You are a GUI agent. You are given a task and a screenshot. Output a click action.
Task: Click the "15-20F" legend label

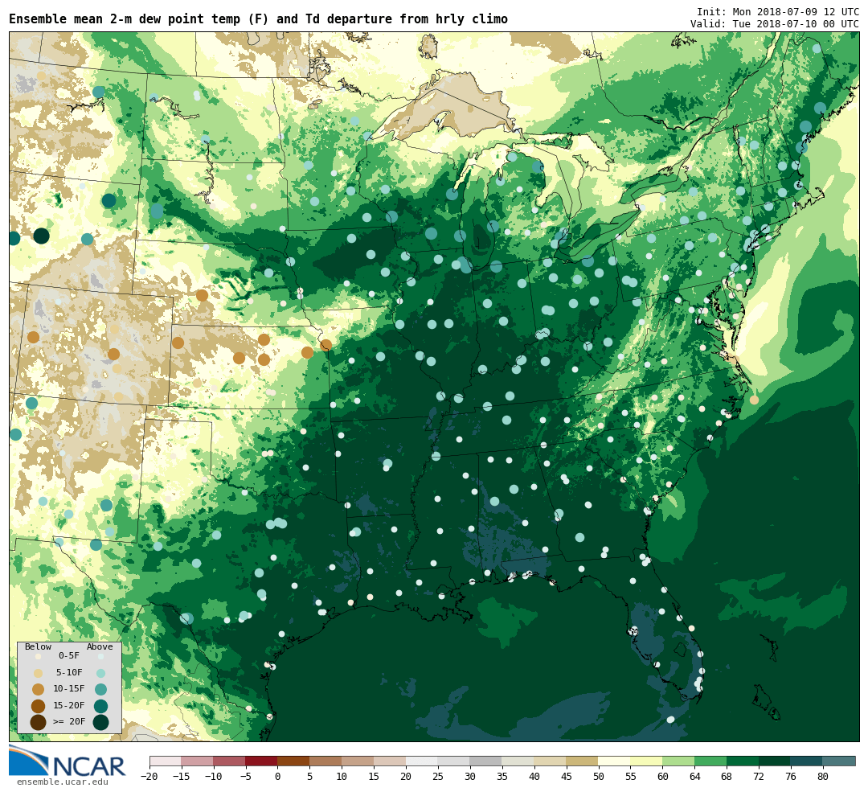coord(69,705)
